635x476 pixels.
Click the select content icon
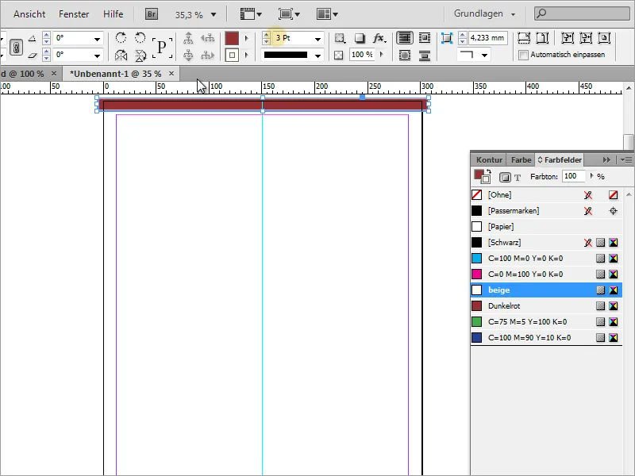click(188, 55)
